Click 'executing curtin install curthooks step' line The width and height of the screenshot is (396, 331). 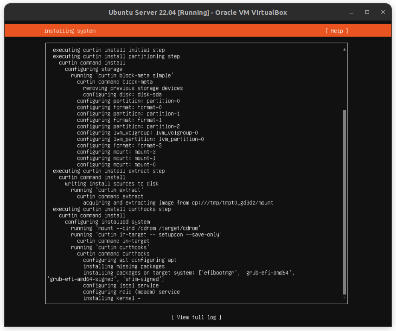click(x=112, y=209)
